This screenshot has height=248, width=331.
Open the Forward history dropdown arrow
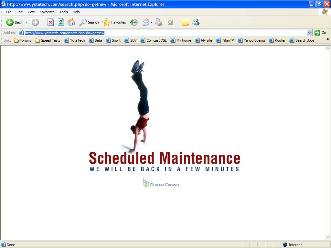tap(43, 22)
